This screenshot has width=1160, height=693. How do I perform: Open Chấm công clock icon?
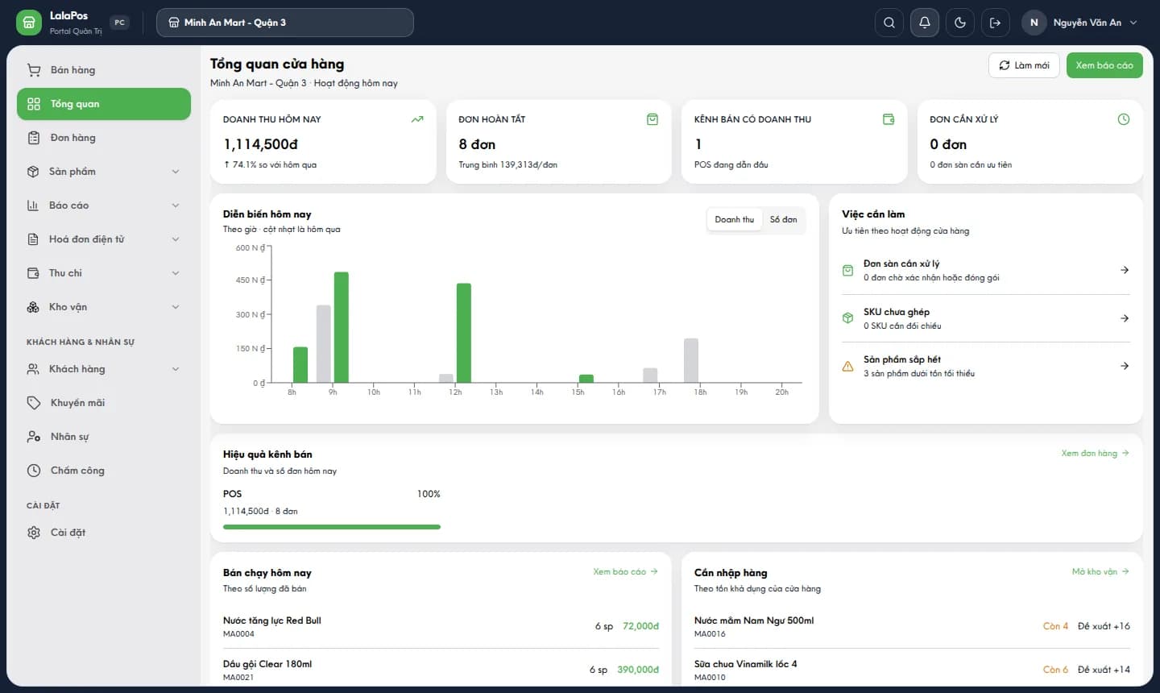34,471
